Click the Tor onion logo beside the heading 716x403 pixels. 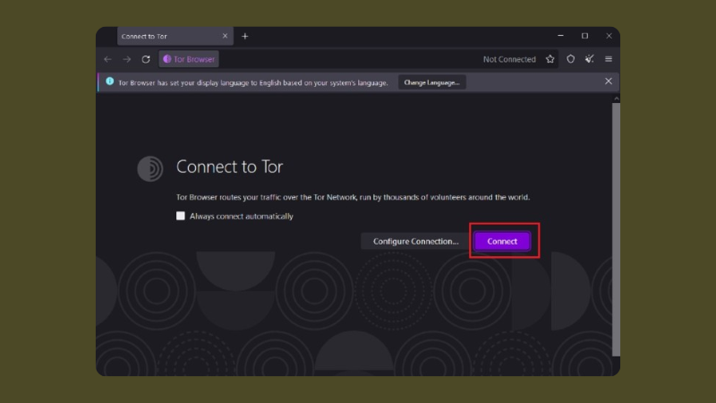click(x=150, y=168)
